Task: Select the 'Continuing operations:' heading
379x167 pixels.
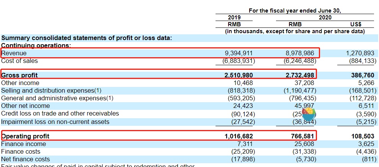Action: [x=36, y=45]
